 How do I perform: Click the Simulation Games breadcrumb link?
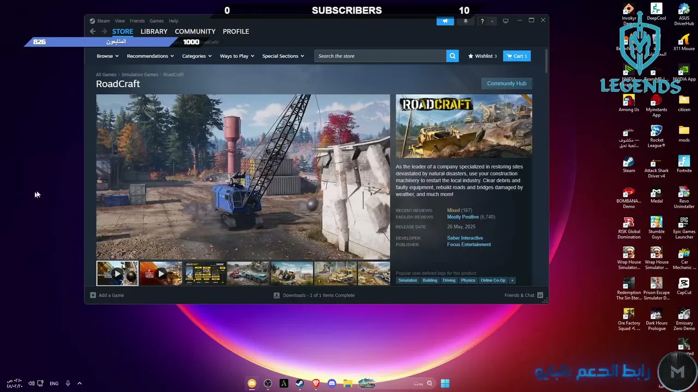(x=140, y=75)
